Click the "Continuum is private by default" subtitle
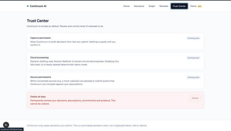Image resolution: width=231 pixels, height=131 pixels. click(65, 26)
